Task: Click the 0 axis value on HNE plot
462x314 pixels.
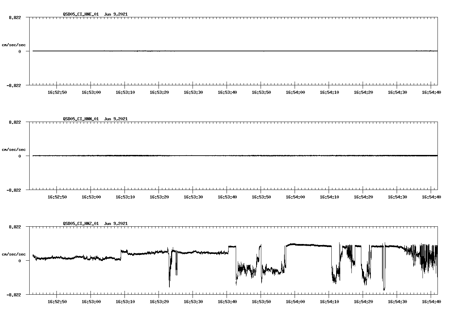Action: [x=20, y=51]
